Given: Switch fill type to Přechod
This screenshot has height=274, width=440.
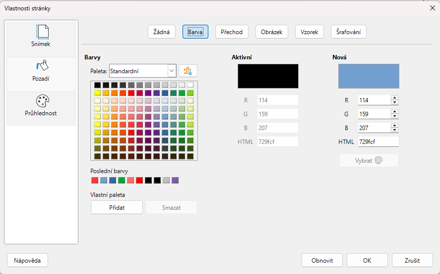Looking at the screenshot, I should 232,32.
